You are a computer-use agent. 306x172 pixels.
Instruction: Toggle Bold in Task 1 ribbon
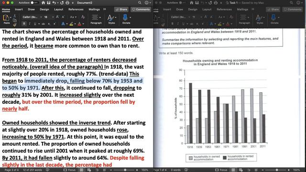pyautogui.click(x=172, y=24)
